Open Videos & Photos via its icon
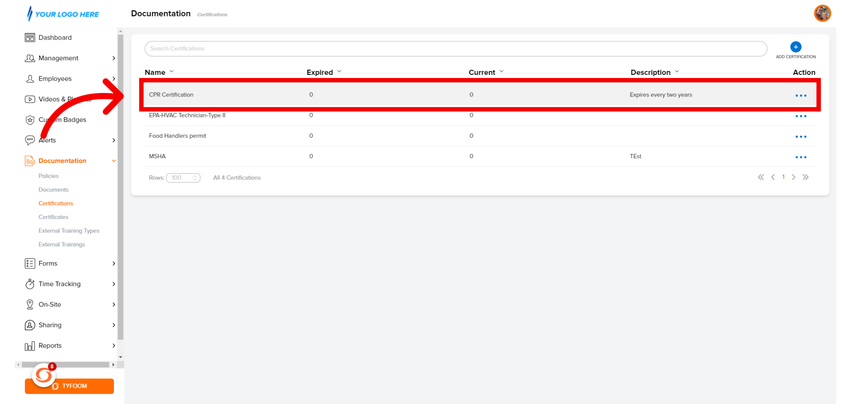This screenshot has width=851, height=404. [30, 99]
